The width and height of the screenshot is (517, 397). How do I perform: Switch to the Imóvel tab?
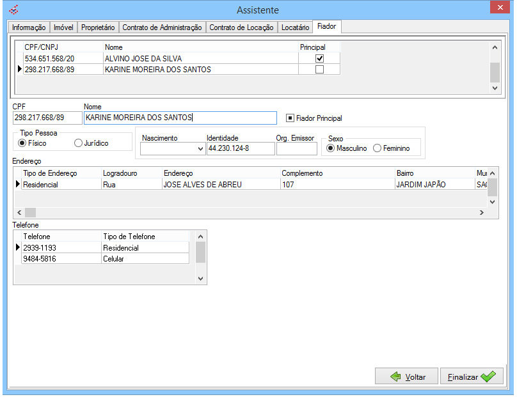click(63, 27)
